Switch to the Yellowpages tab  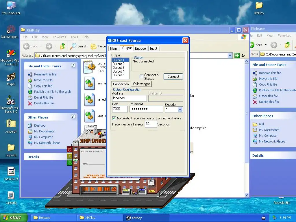click(141, 84)
